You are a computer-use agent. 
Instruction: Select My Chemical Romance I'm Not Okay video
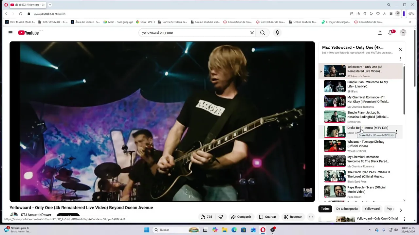coord(361,102)
